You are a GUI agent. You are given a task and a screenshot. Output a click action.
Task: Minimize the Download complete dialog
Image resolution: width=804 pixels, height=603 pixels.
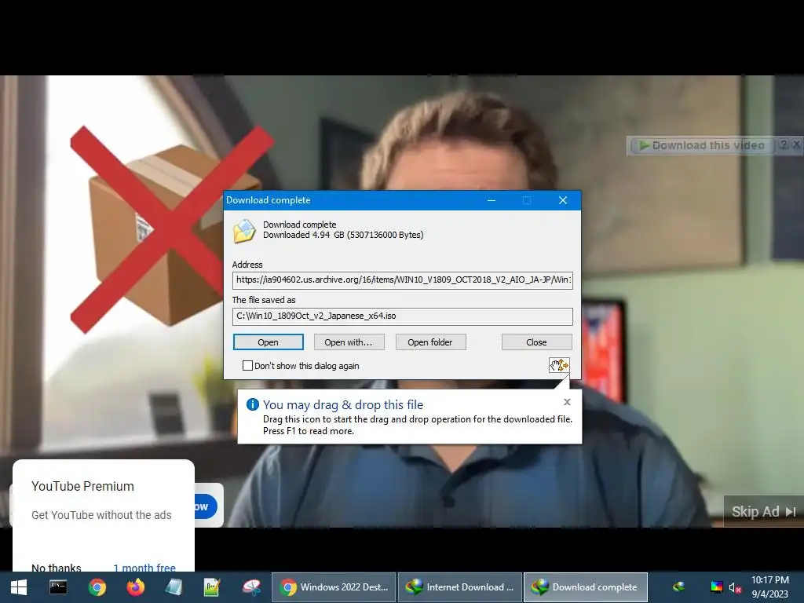click(x=492, y=200)
